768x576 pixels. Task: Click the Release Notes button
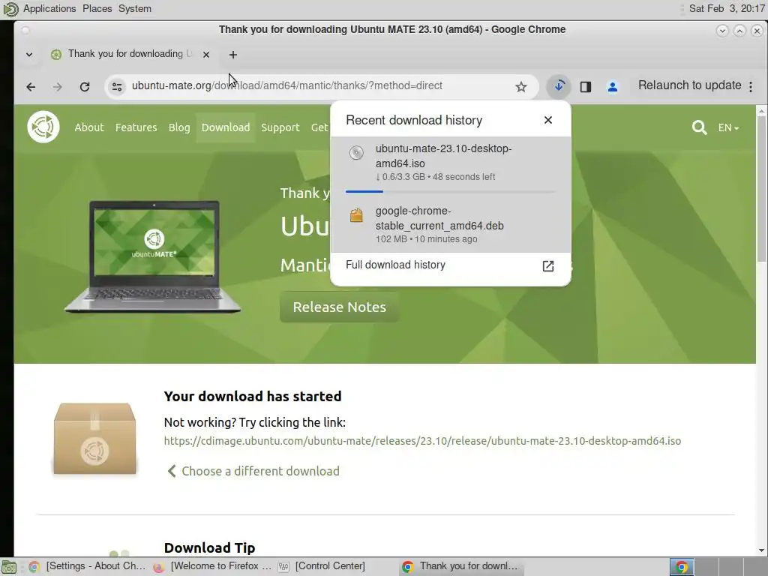(x=340, y=307)
